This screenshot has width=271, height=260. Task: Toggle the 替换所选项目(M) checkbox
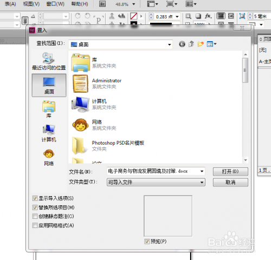[35, 207]
